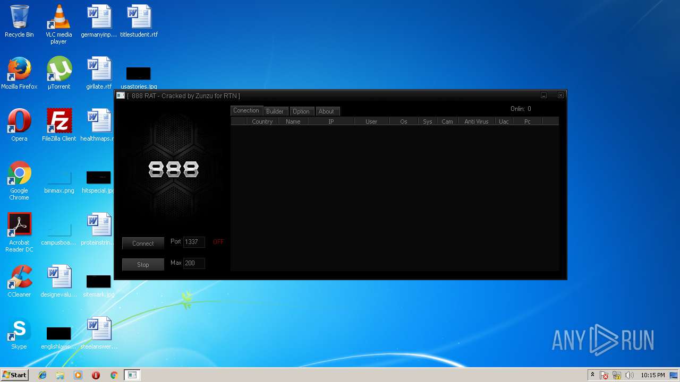
Task: Launch Mozilla Firefox desktop shortcut
Action: click(x=19, y=73)
